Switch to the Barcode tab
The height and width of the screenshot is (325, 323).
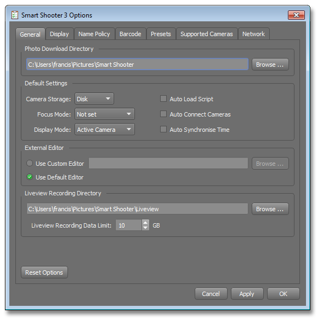click(x=130, y=34)
